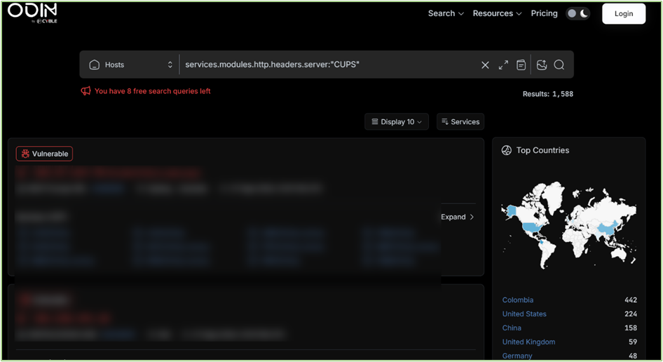Open the Display 10 dropdown
Viewport: 663px width, 362px height.
[397, 122]
